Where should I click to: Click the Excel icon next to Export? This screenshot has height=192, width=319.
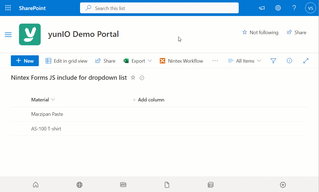[126, 61]
